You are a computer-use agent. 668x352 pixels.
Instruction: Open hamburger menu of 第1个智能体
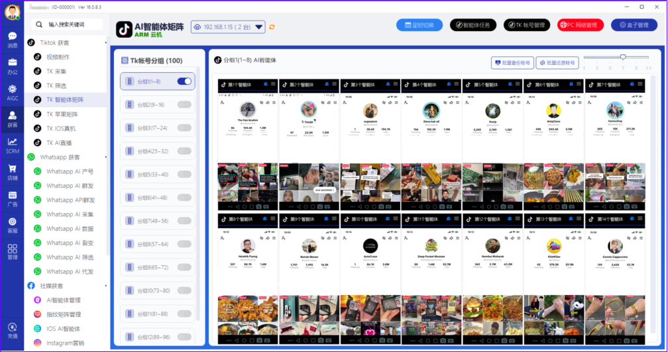point(273,84)
